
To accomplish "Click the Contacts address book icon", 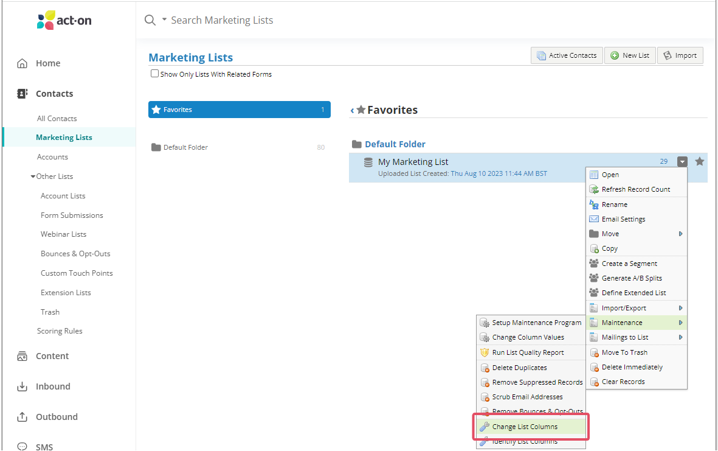I will coord(22,94).
